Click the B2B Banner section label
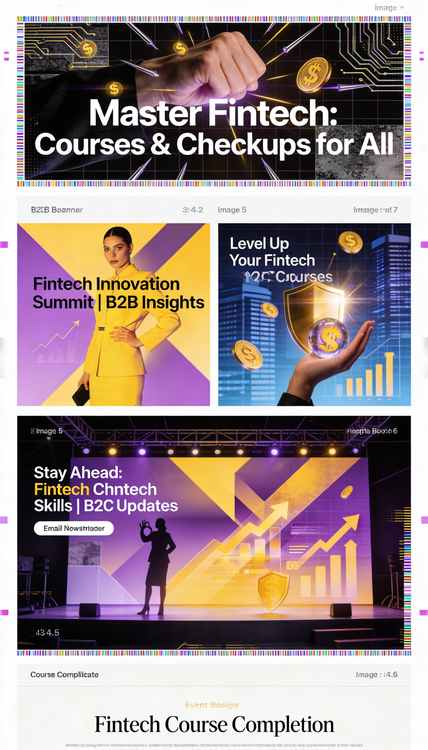The image size is (428, 750). pyautogui.click(x=57, y=210)
